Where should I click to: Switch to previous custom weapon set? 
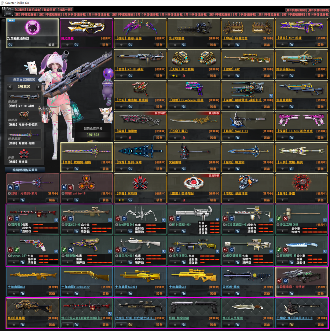[x=10, y=87]
